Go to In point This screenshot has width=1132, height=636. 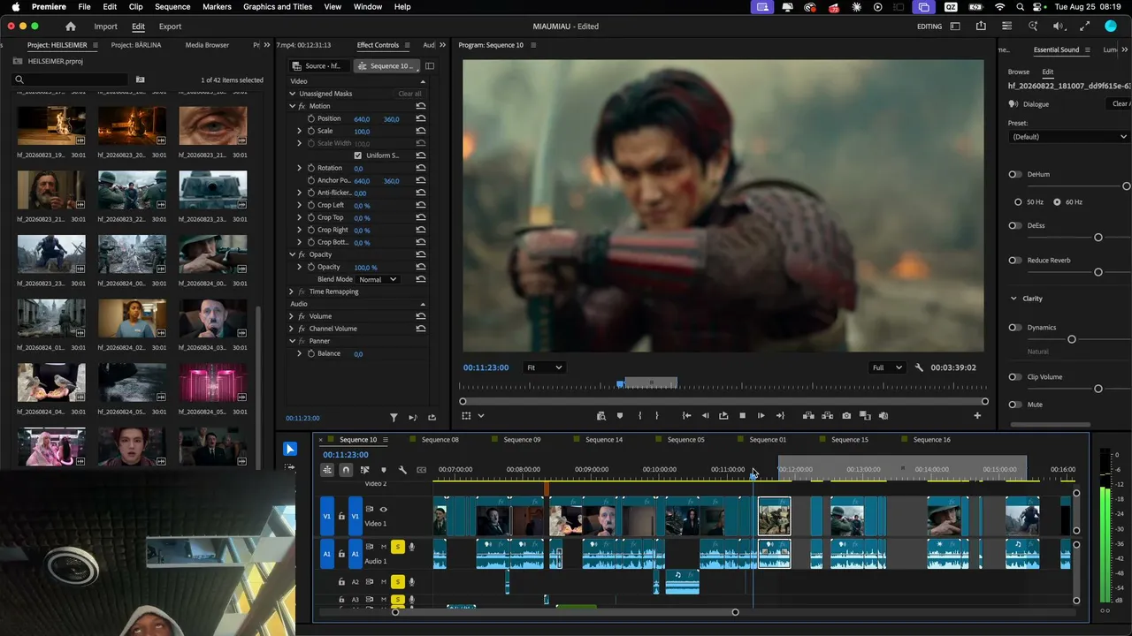(x=686, y=415)
